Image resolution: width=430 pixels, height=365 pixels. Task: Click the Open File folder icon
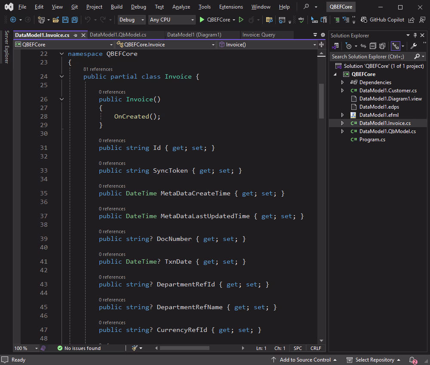[56, 20]
